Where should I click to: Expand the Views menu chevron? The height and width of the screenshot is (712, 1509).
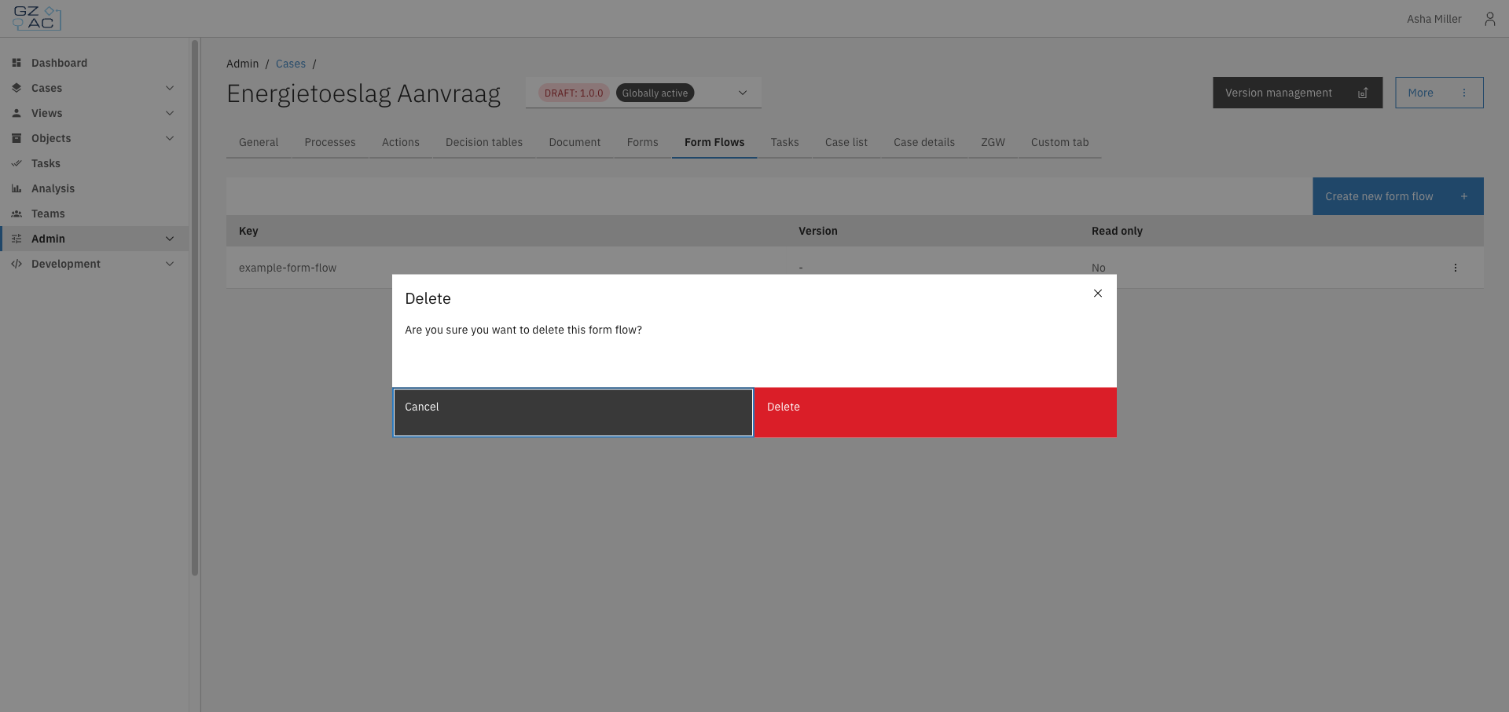170,113
